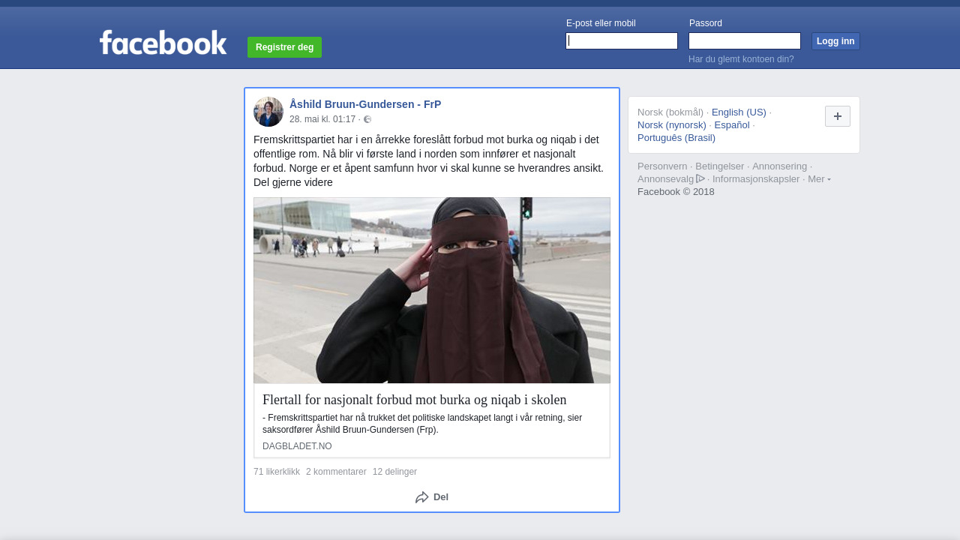
Task: Click the Del share button
Action: tap(432, 497)
